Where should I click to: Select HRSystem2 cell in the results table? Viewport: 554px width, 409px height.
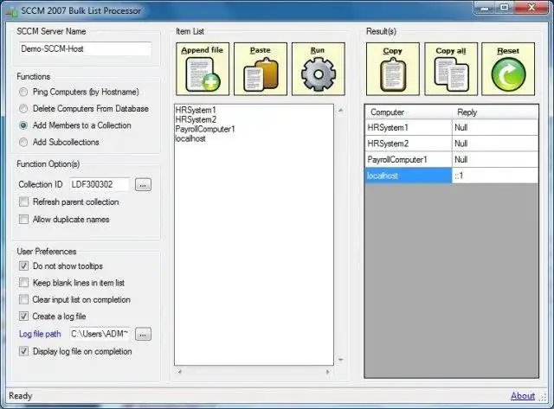pos(409,144)
